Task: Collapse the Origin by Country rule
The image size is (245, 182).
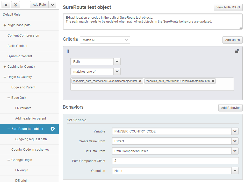Action: click(5, 77)
